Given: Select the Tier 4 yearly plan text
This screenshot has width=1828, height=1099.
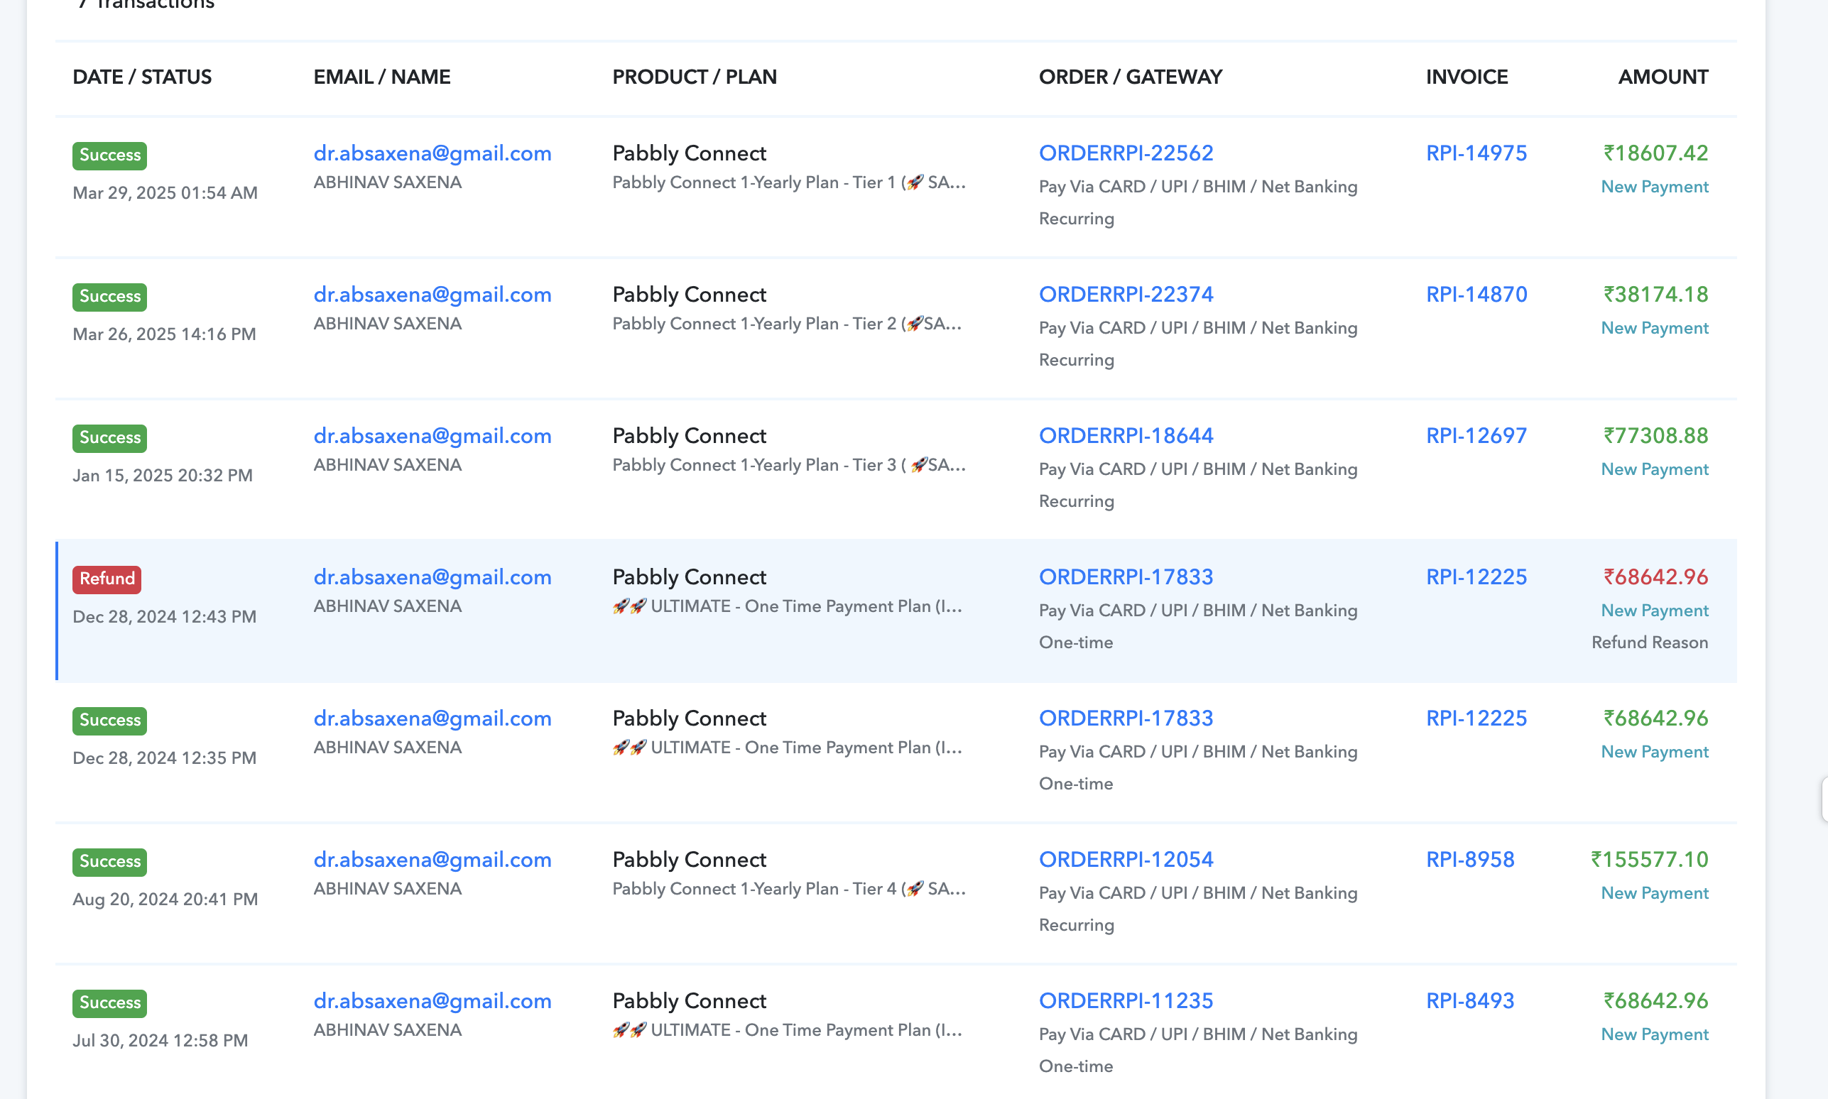Looking at the screenshot, I should [789, 890].
